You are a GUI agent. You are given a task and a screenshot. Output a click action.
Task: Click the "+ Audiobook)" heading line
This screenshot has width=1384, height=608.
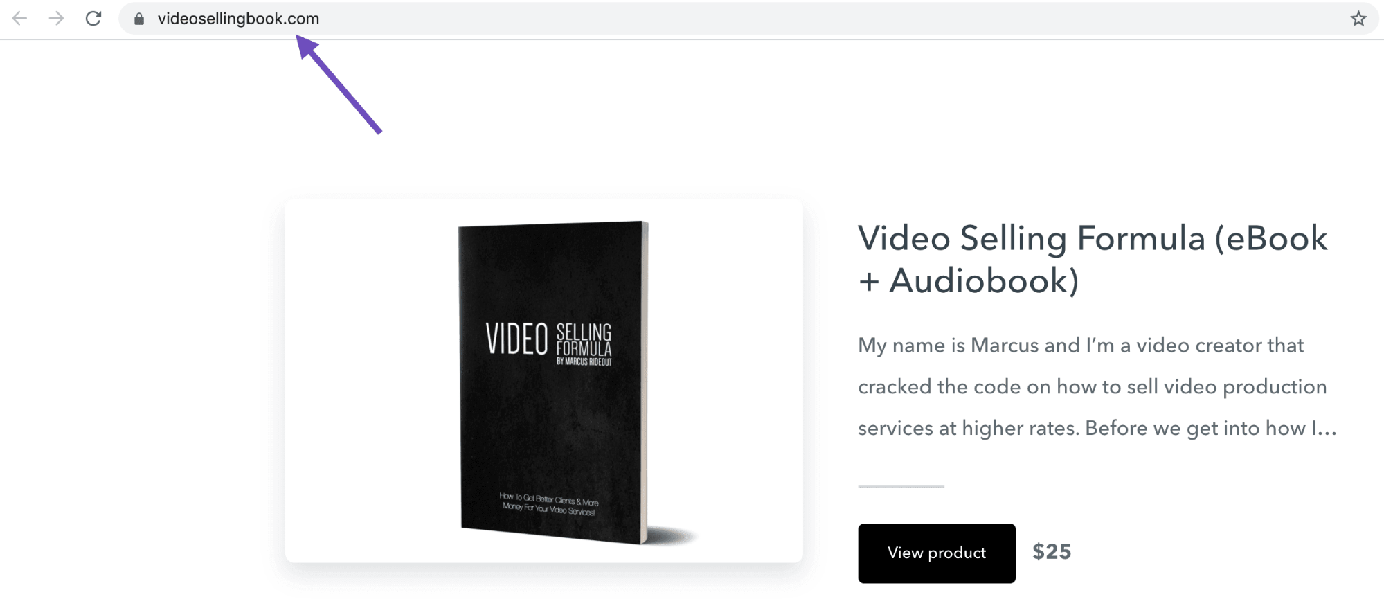tap(969, 281)
